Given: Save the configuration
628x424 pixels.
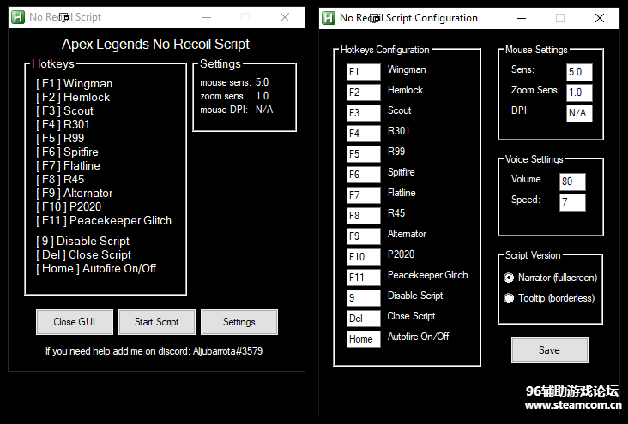Looking at the screenshot, I should (x=549, y=350).
